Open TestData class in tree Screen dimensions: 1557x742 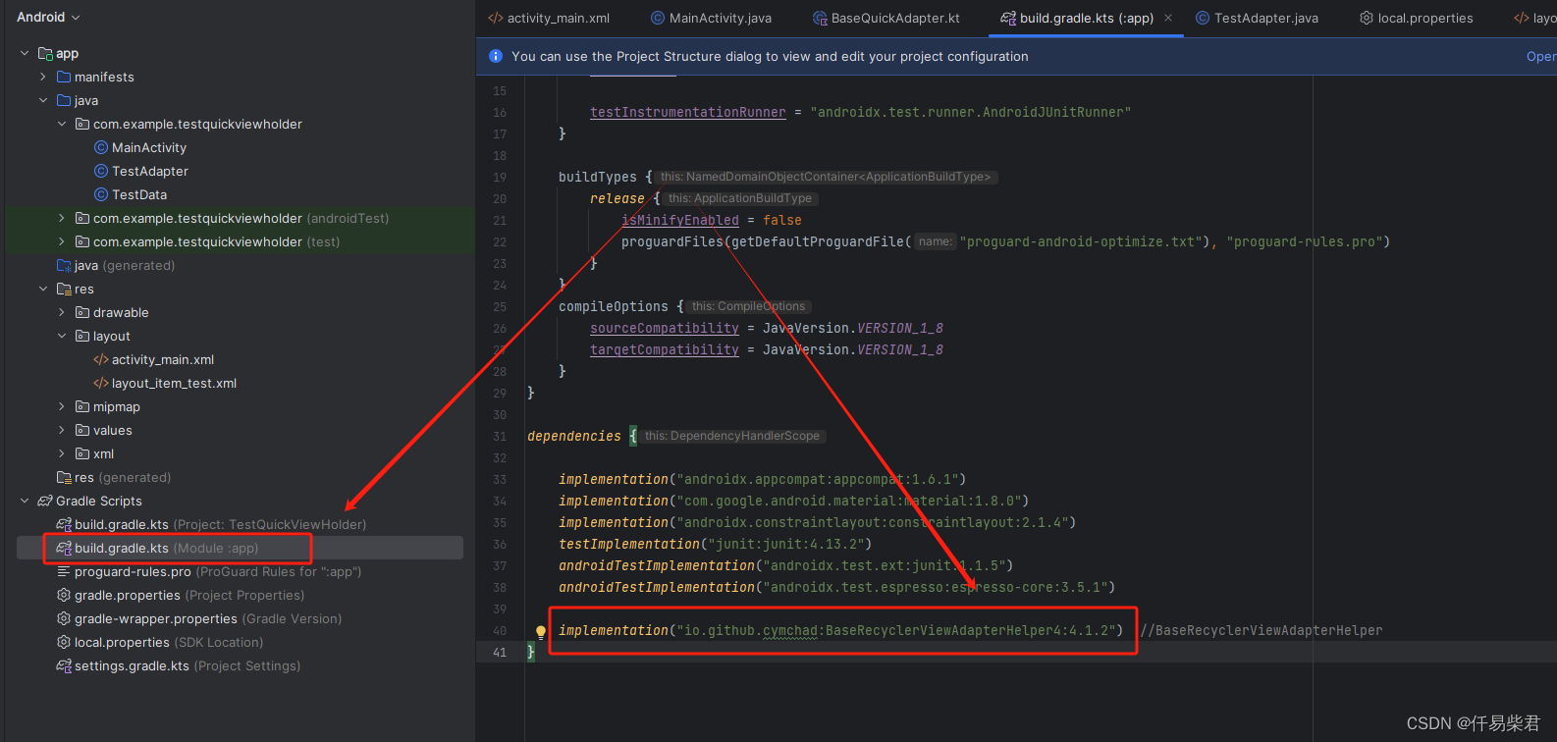(x=139, y=194)
